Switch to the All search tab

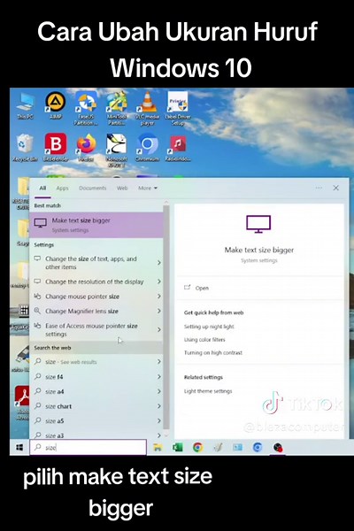pyautogui.click(x=42, y=188)
